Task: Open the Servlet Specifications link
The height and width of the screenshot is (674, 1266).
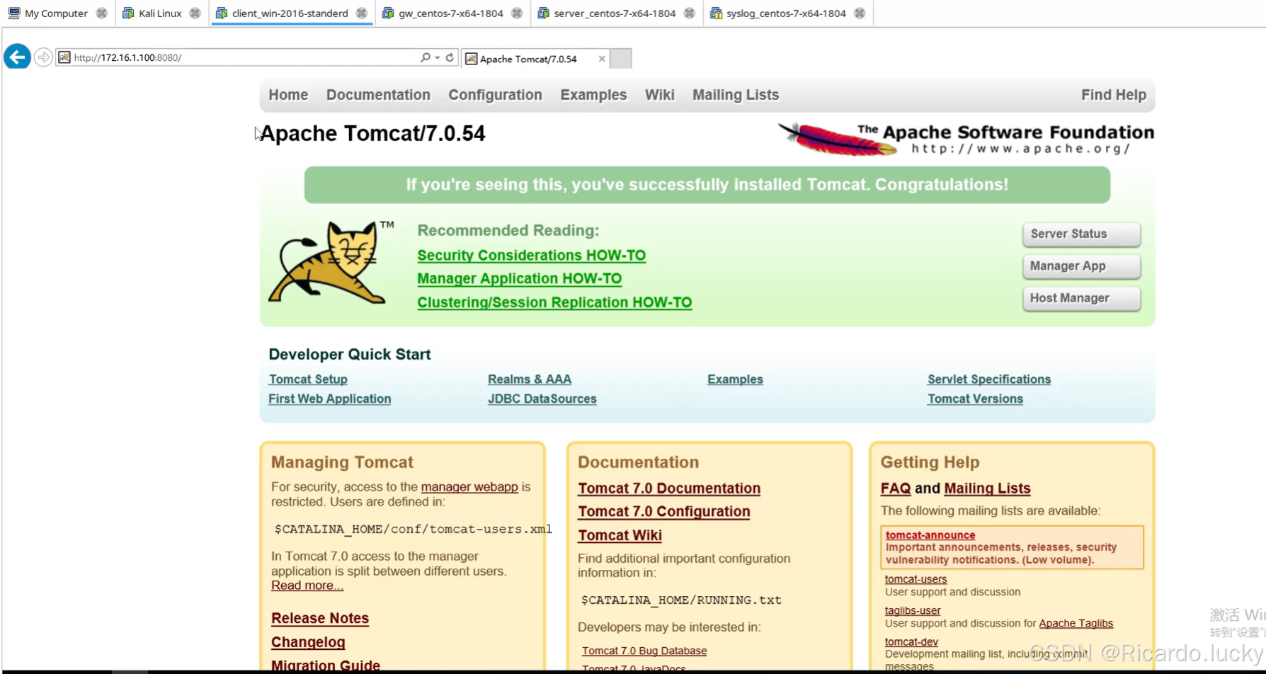Action: click(989, 379)
